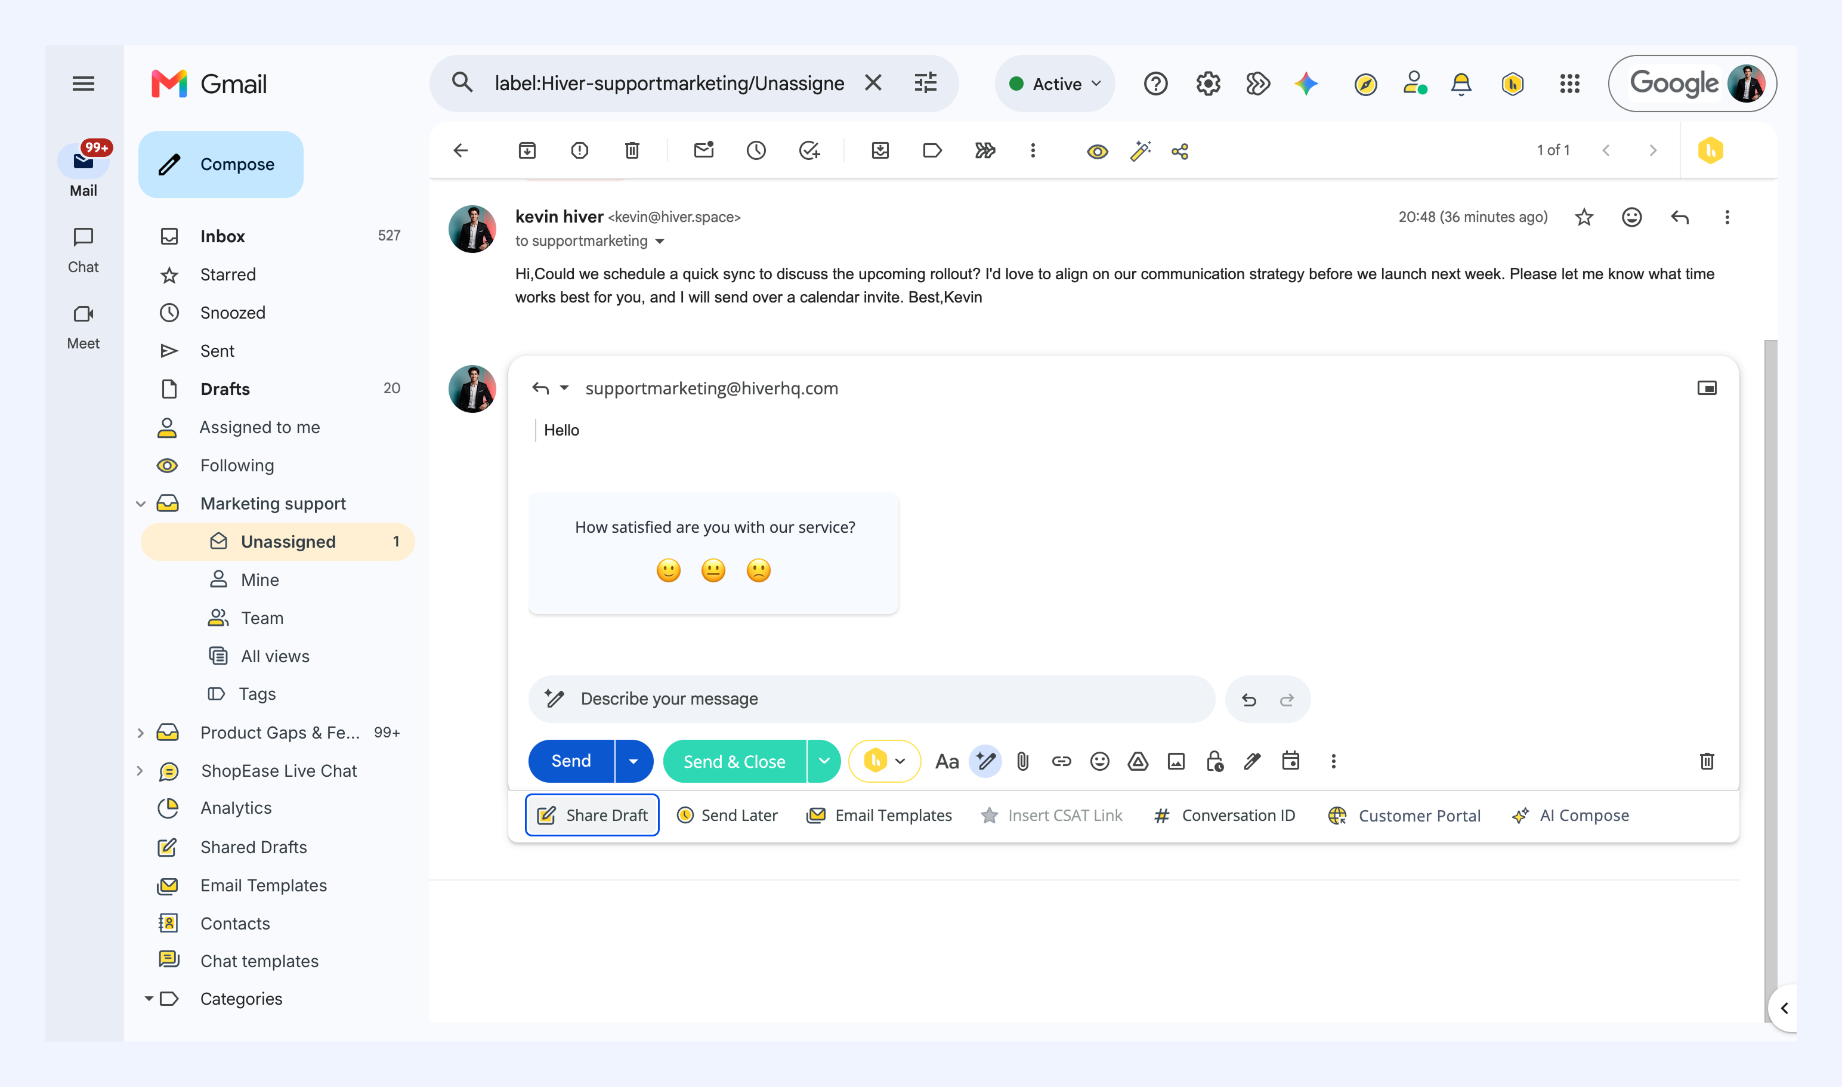Viewport: 1842px width, 1087px height.
Task: Switch to the Meet tab
Action: point(84,326)
